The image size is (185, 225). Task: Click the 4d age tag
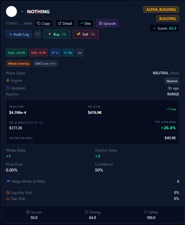point(80,53)
